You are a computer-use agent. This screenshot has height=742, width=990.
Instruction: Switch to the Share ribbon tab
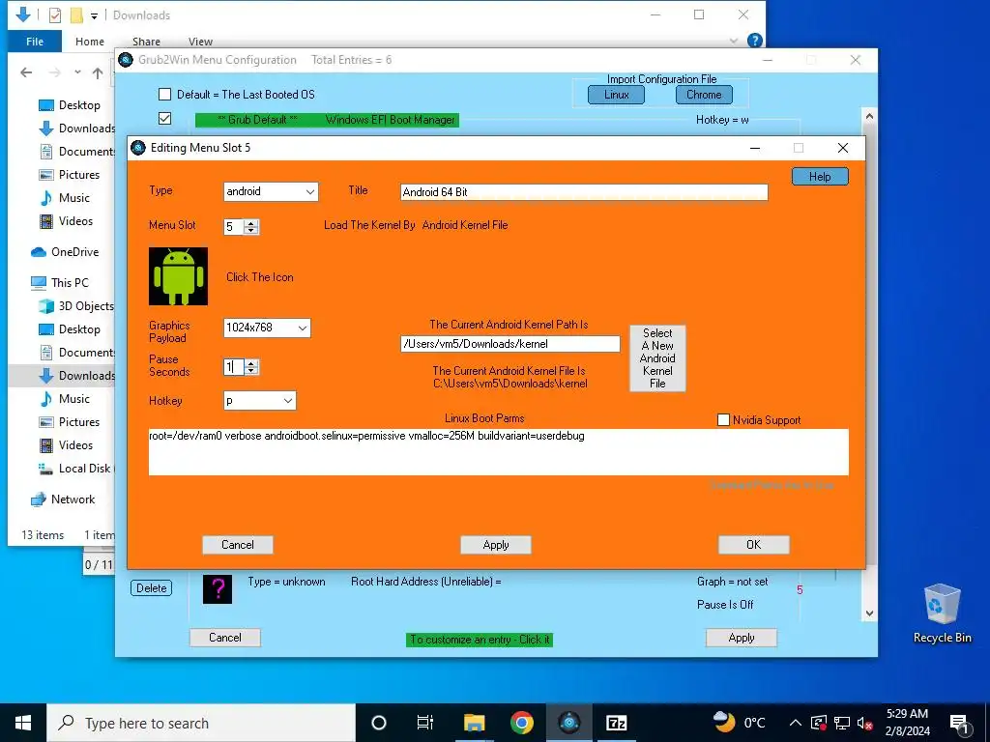click(x=146, y=41)
